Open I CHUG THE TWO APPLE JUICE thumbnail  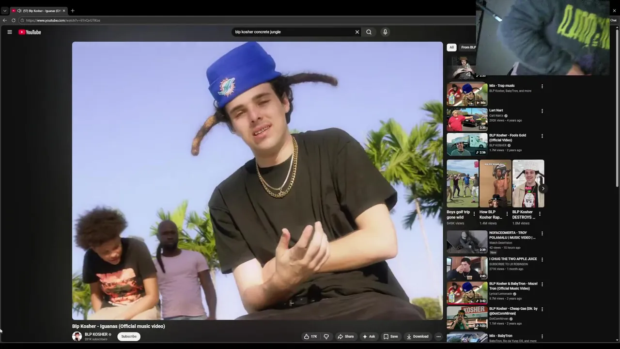(467, 268)
